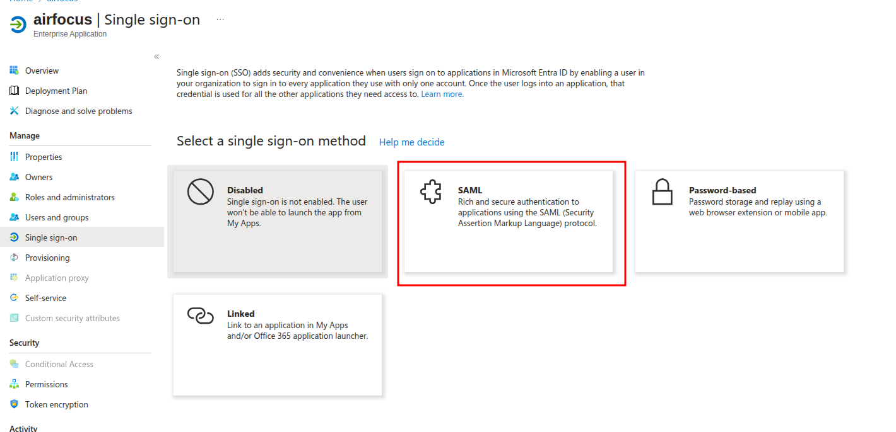This screenshot has width=896, height=432.
Task: Click the Manage section heading
Action: click(x=25, y=135)
